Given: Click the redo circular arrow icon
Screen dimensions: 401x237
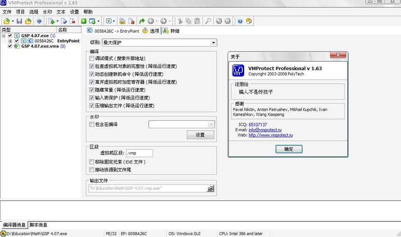Looking at the screenshot, I should tap(228, 21).
